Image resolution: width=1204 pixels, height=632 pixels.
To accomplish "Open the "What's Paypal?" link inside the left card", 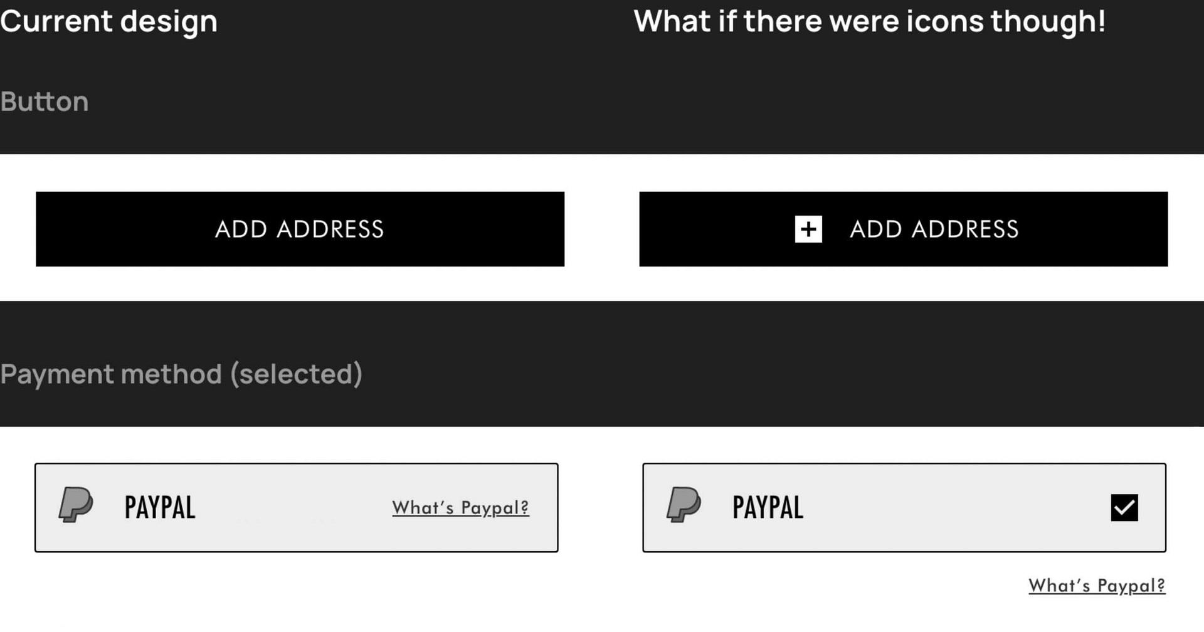I will coord(460,508).
